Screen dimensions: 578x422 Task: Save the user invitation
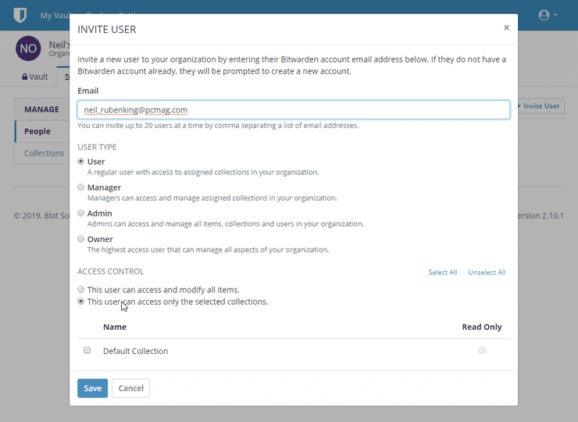92,388
